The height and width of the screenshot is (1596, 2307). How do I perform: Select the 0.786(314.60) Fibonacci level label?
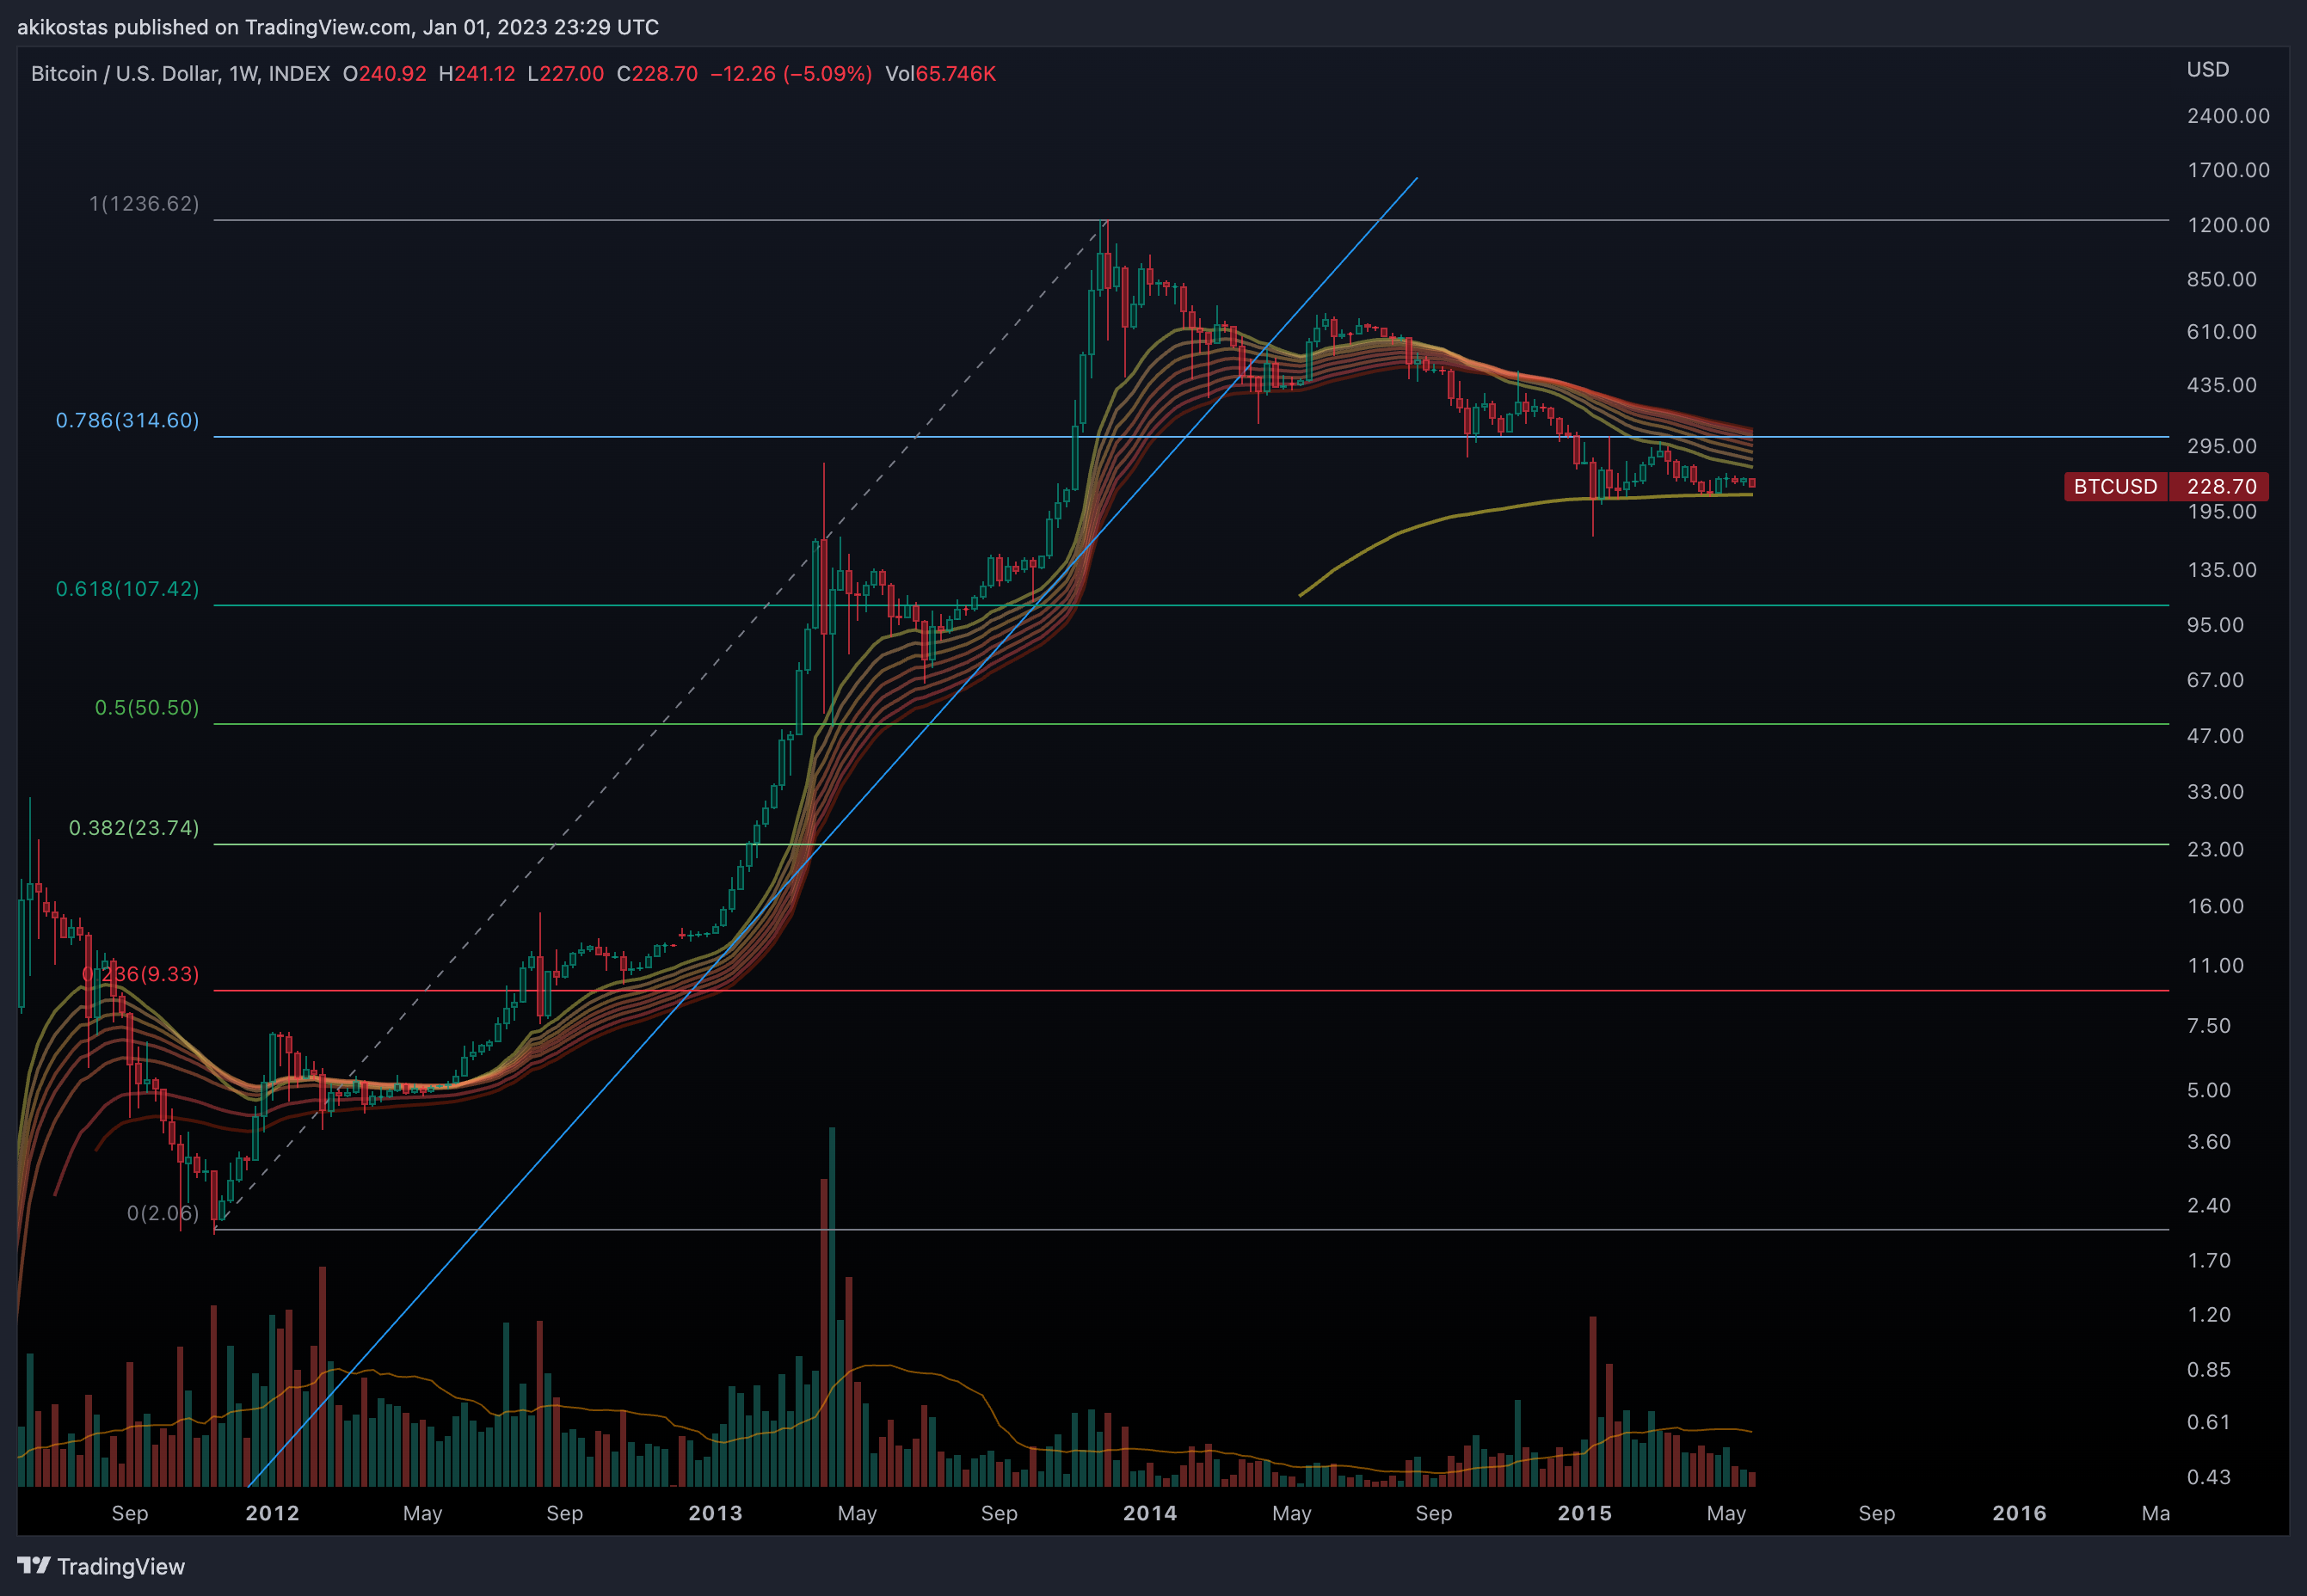tap(127, 421)
